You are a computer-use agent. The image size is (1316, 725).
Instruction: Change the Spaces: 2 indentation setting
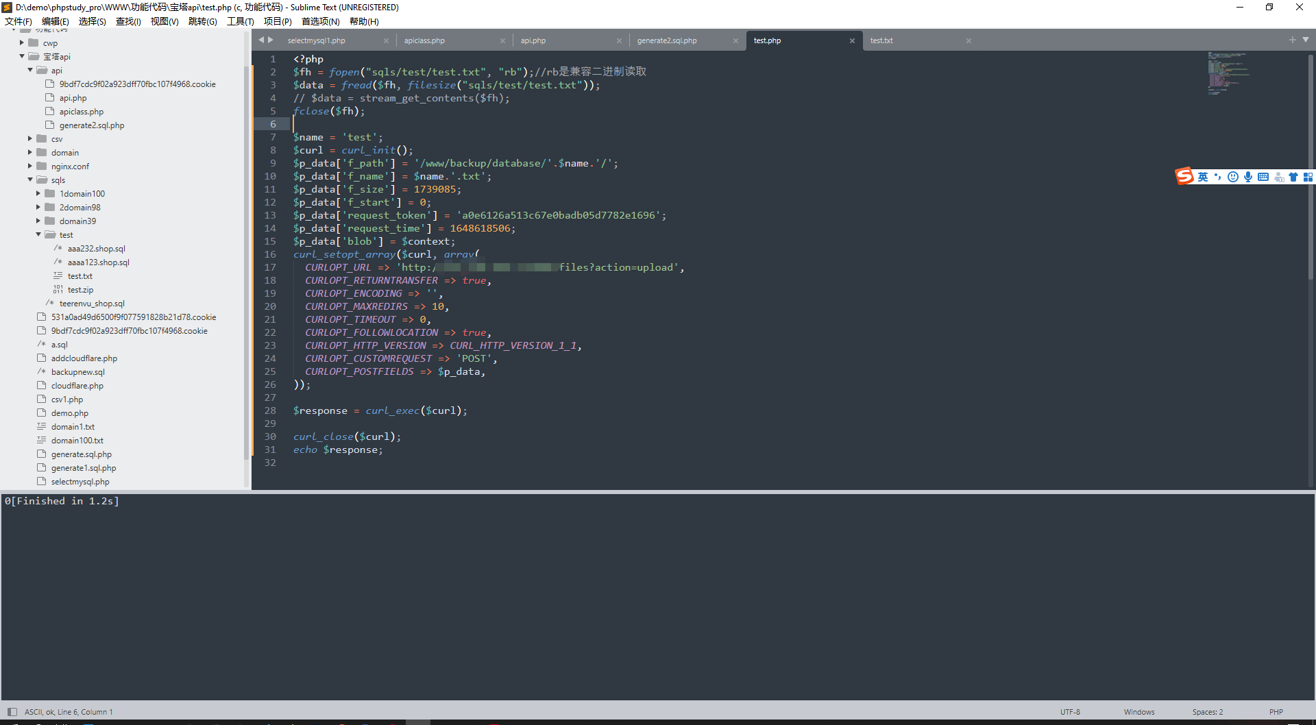pyautogui.click(x=1207, y=712)
